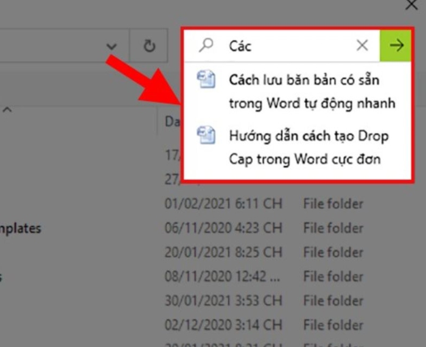Click 'File folder' type in 02/12/2020 row

point(333,325)
